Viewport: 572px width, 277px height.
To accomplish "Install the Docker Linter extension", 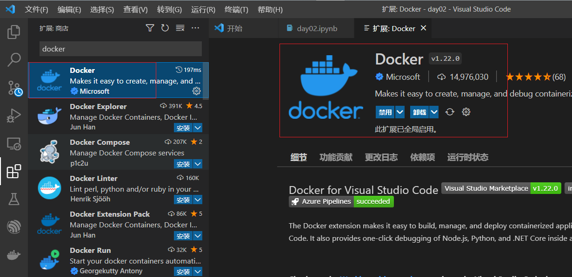I will (184, 200).
